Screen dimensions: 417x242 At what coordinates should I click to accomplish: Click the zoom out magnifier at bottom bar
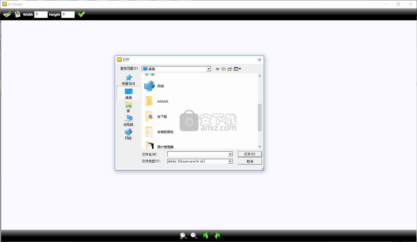pyautogui.click(x=194, y=236)
